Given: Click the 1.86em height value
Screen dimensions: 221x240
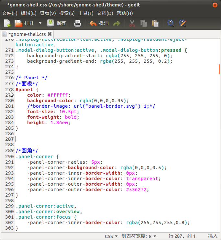Looking at the screenshot, I should pyautogui.click(x=59, y=123).
